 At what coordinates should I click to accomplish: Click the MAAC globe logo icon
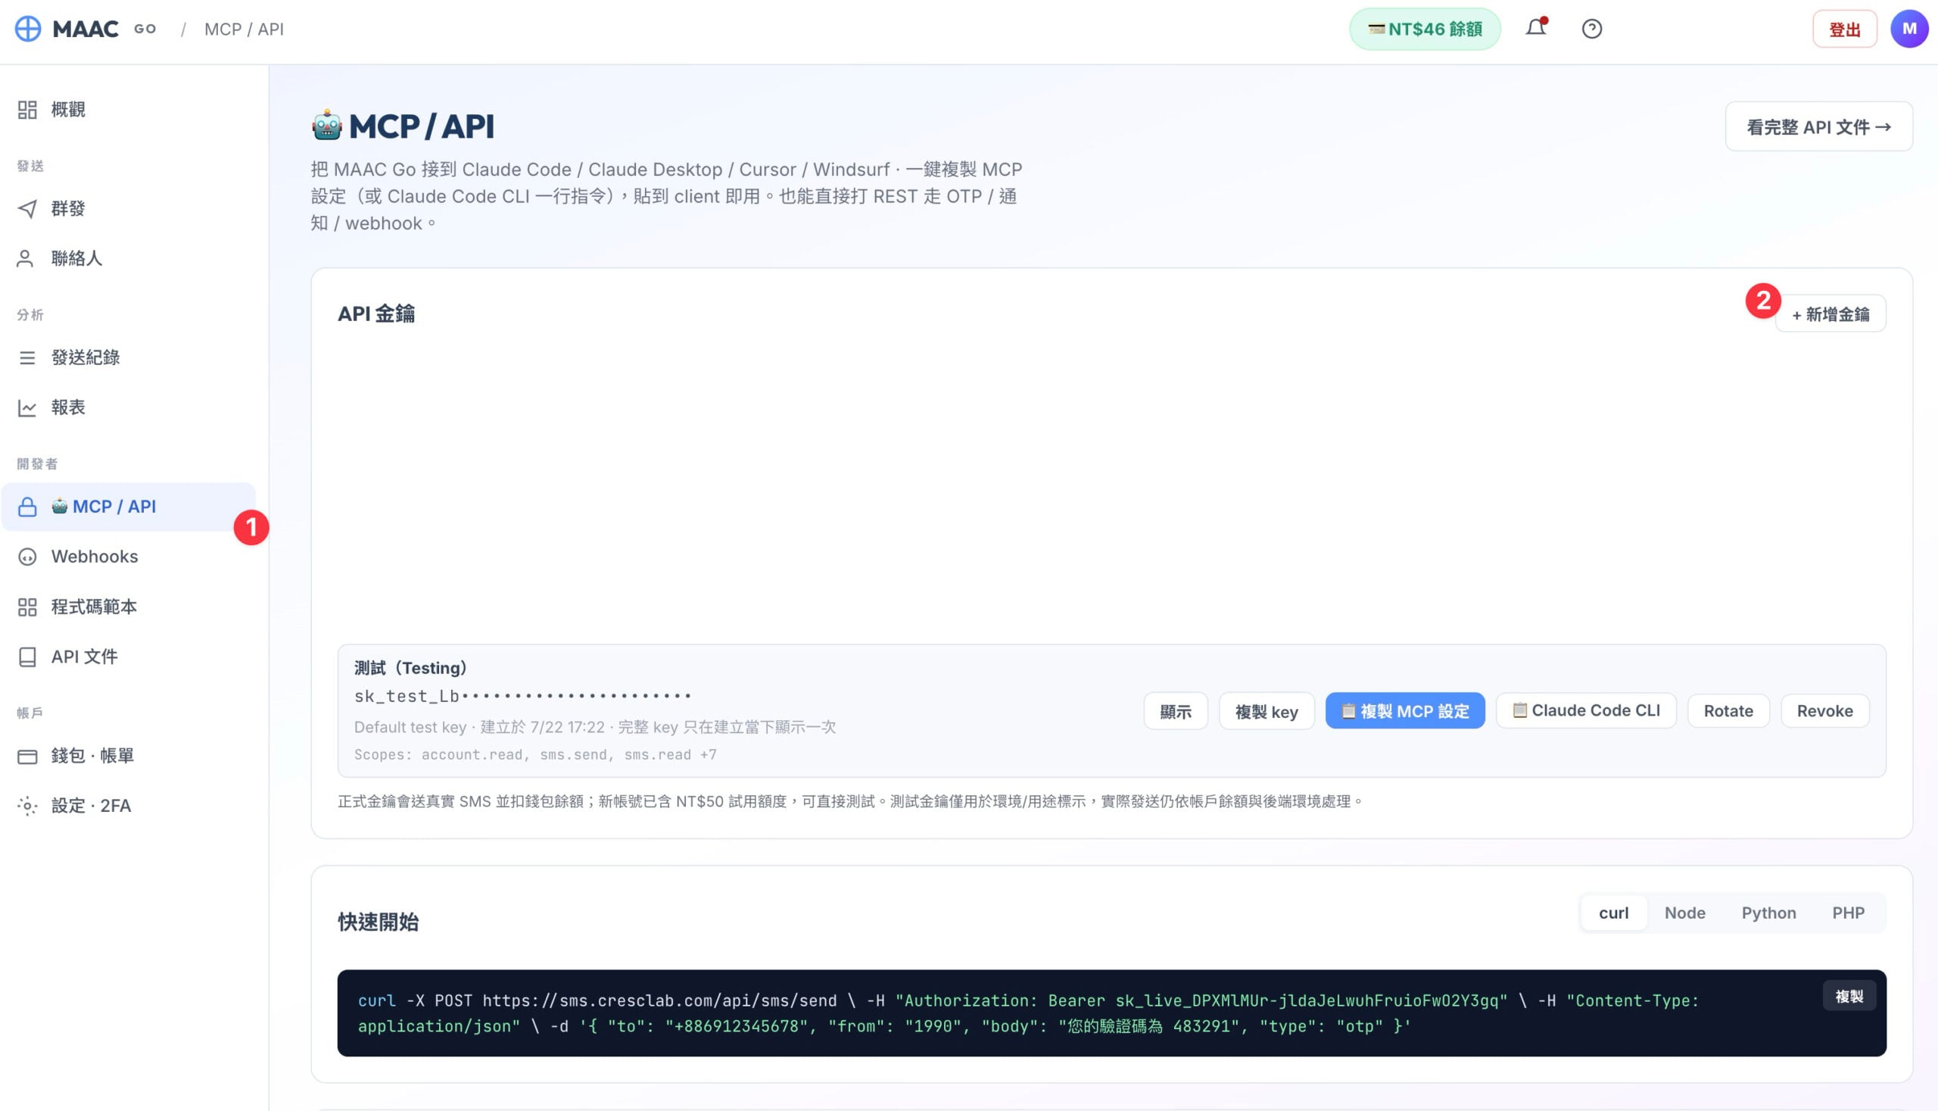coord(28,29)
